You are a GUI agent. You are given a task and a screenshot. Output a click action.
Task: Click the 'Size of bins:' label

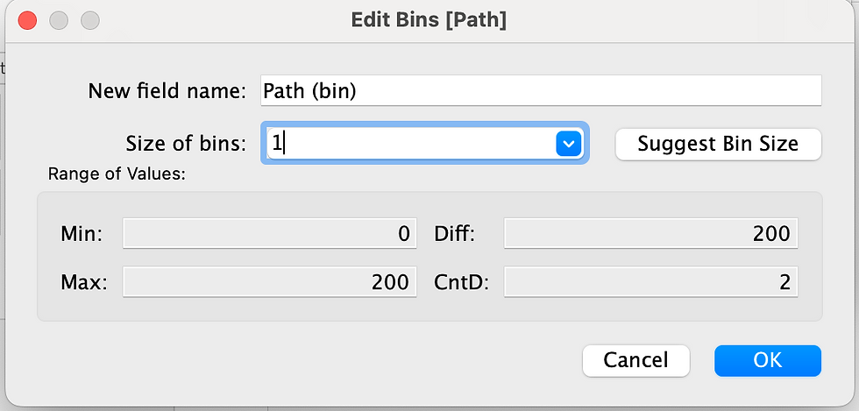click(186, 144)
